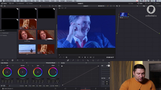Reset the Lift wheel

(x=13, y=65)
